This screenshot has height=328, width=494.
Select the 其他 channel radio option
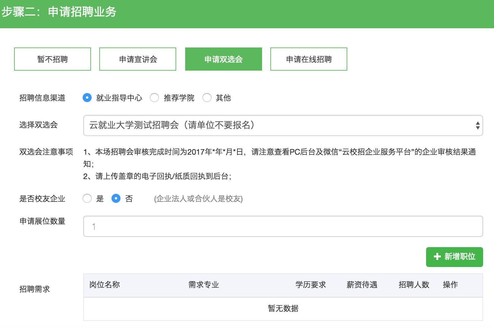[x=207, y=98]
